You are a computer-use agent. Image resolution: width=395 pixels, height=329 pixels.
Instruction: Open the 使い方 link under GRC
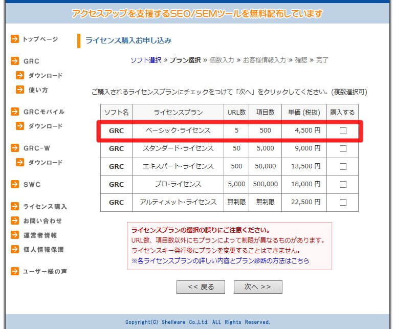(38, 90)
